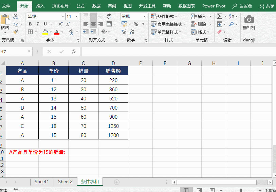This screenshot has width=276, height=192.
Task: Click the Cut scissors icon
Action: [x=16, y=16]
